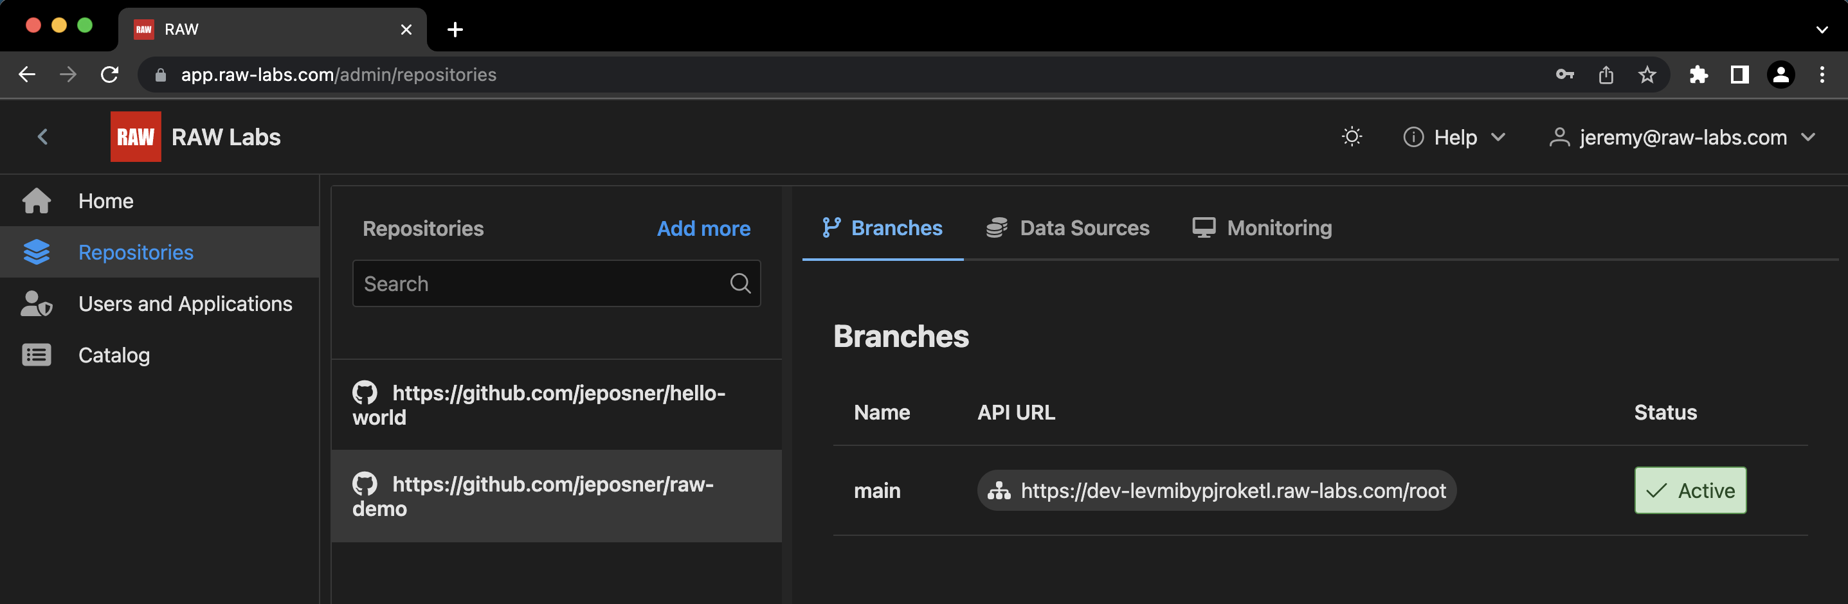Click the Status column header
The height and width of the screenshot is (604, 1848).
pyautogui.click(x=1665, y=413)
